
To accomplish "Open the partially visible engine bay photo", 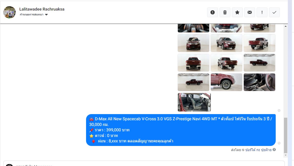I will (226, 28).
